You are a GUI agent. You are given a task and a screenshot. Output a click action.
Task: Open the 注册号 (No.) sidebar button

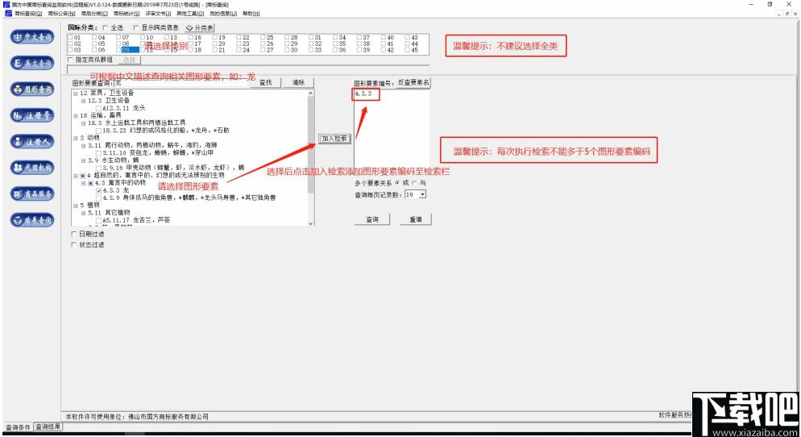tap(32, 115)
